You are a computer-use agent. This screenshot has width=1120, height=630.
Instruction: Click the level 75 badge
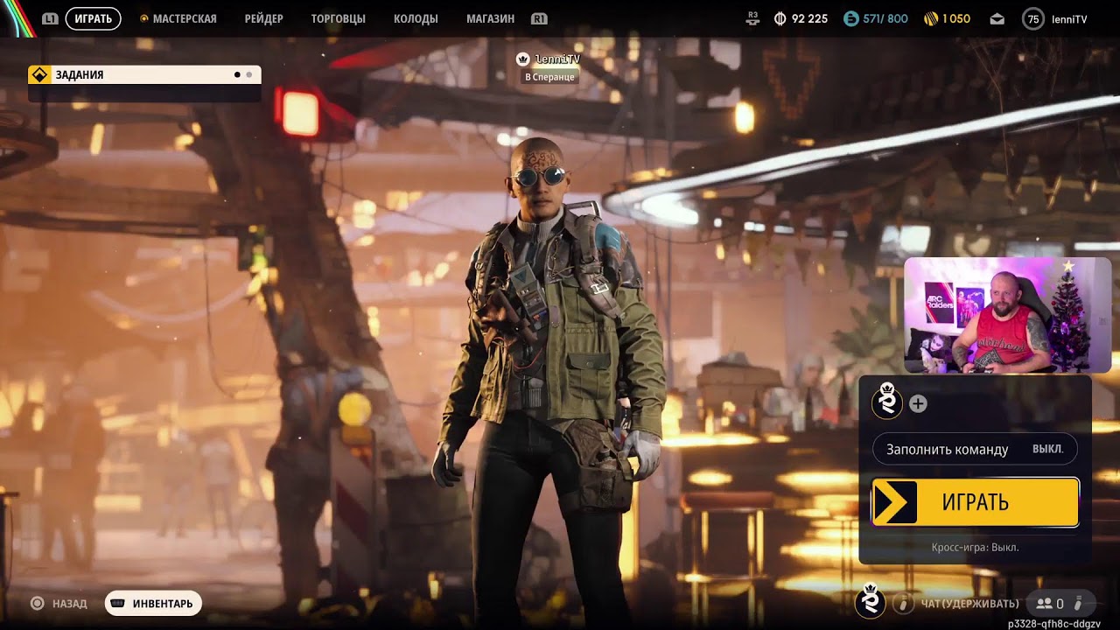pyautogui.click(x=1033, y=18)
